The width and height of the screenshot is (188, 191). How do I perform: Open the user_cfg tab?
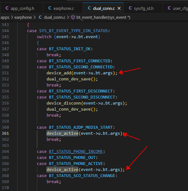click(176, 8)
